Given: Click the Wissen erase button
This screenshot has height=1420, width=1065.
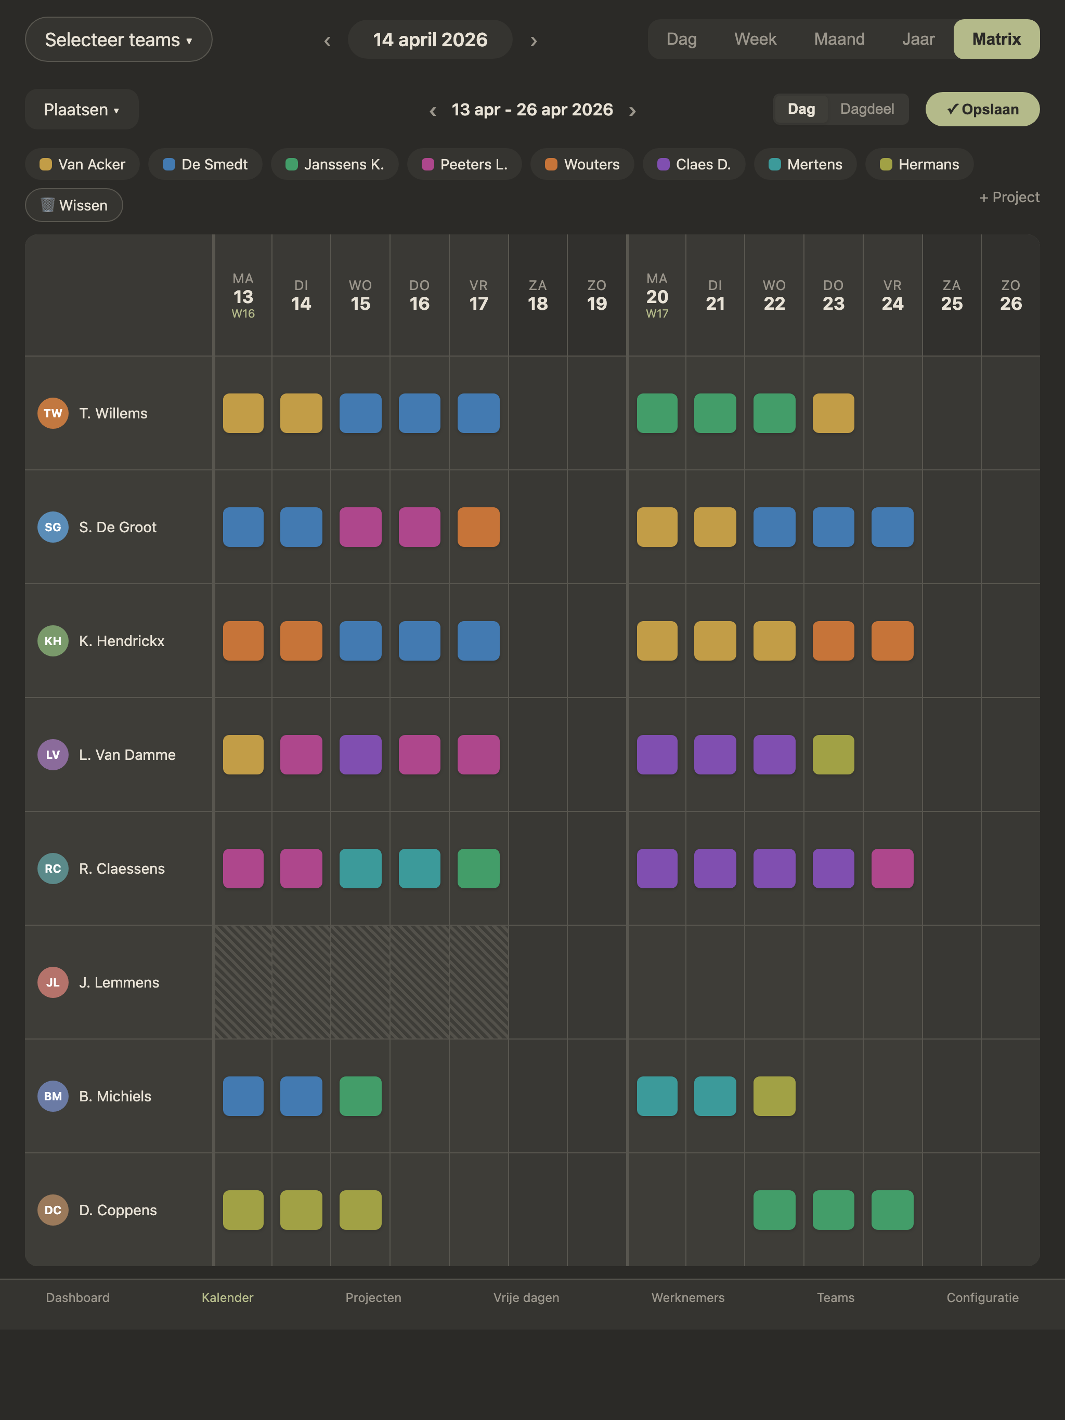Looking at the screenshot, I should 74,205.
